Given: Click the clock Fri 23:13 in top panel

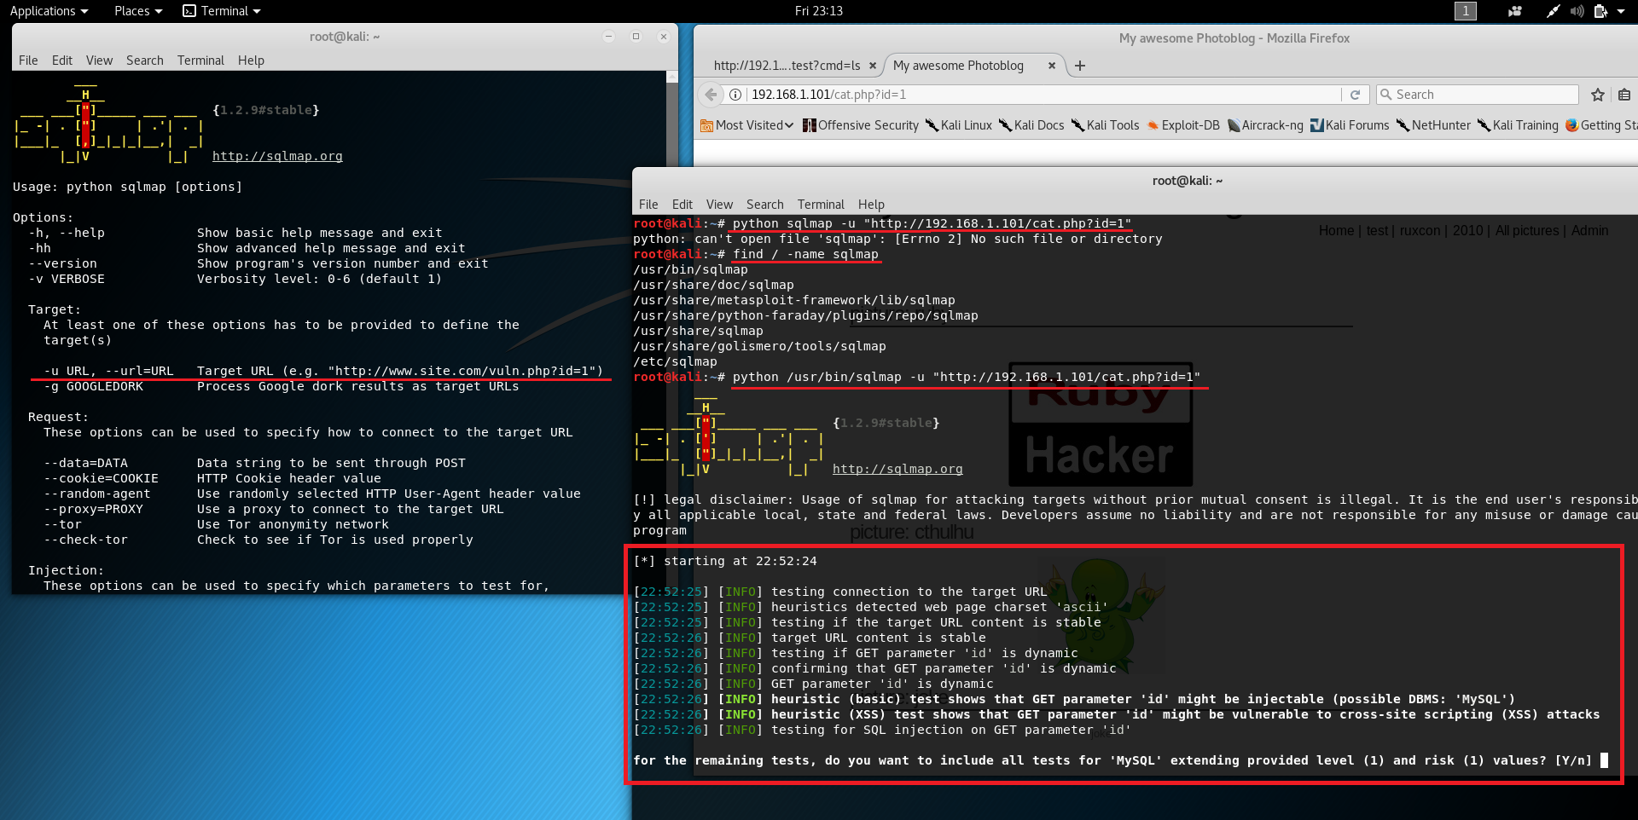Looking at the screenshot, I should coord(819,11).
